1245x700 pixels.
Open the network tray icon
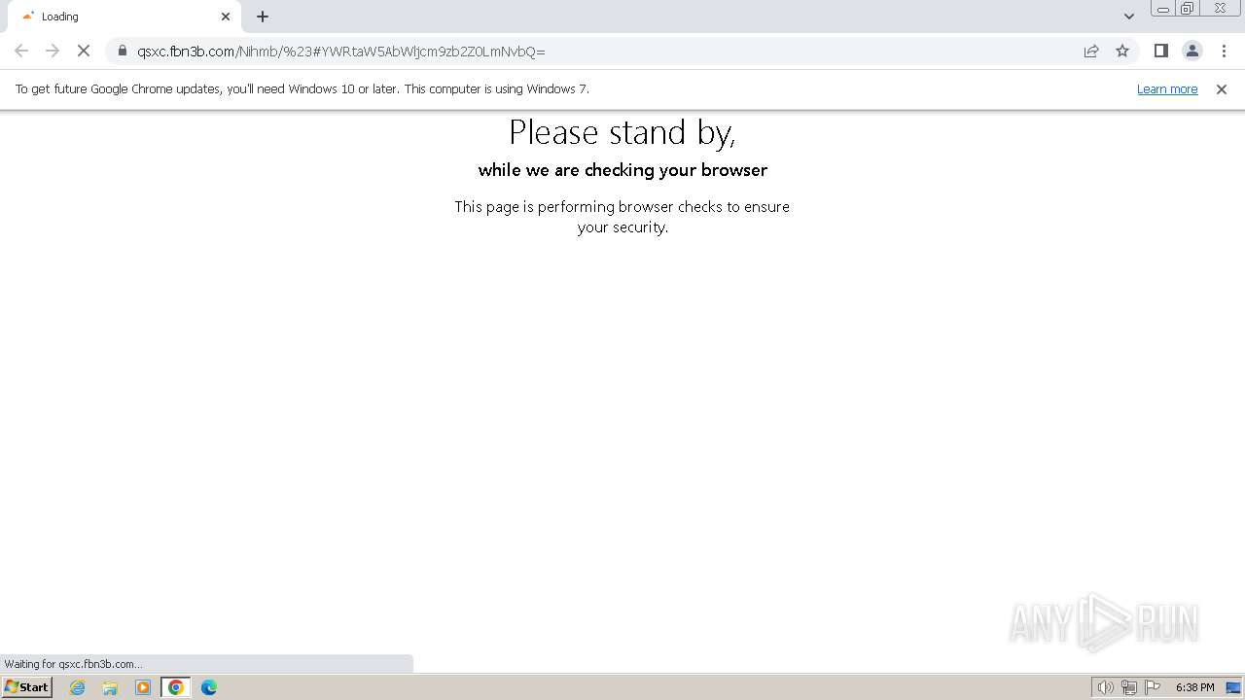point(1129,687)
